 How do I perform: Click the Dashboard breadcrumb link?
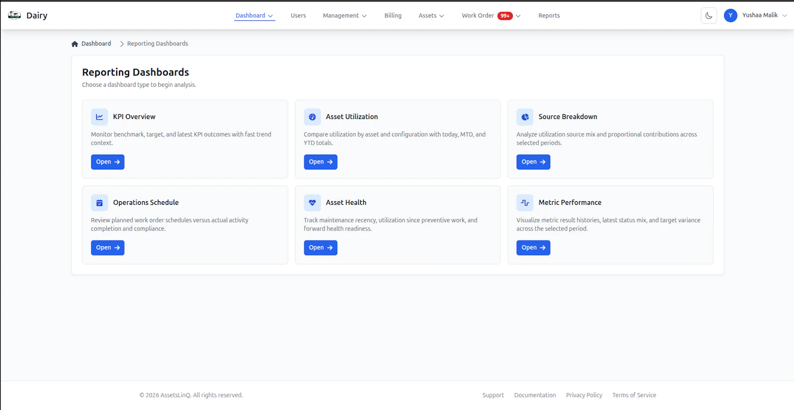tap(96, 44)
